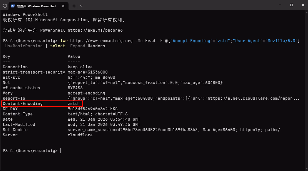Viewport: 308px width, 171px height.
Task: Click the CF-RAY value ending in HKG
Action: tap(92, 109)
